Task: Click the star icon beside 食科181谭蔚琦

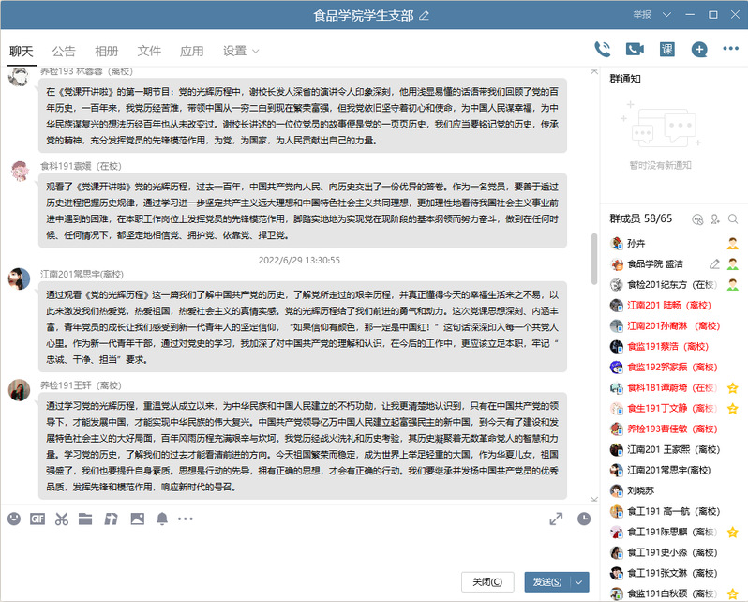Action: click(x=732, y=387)
